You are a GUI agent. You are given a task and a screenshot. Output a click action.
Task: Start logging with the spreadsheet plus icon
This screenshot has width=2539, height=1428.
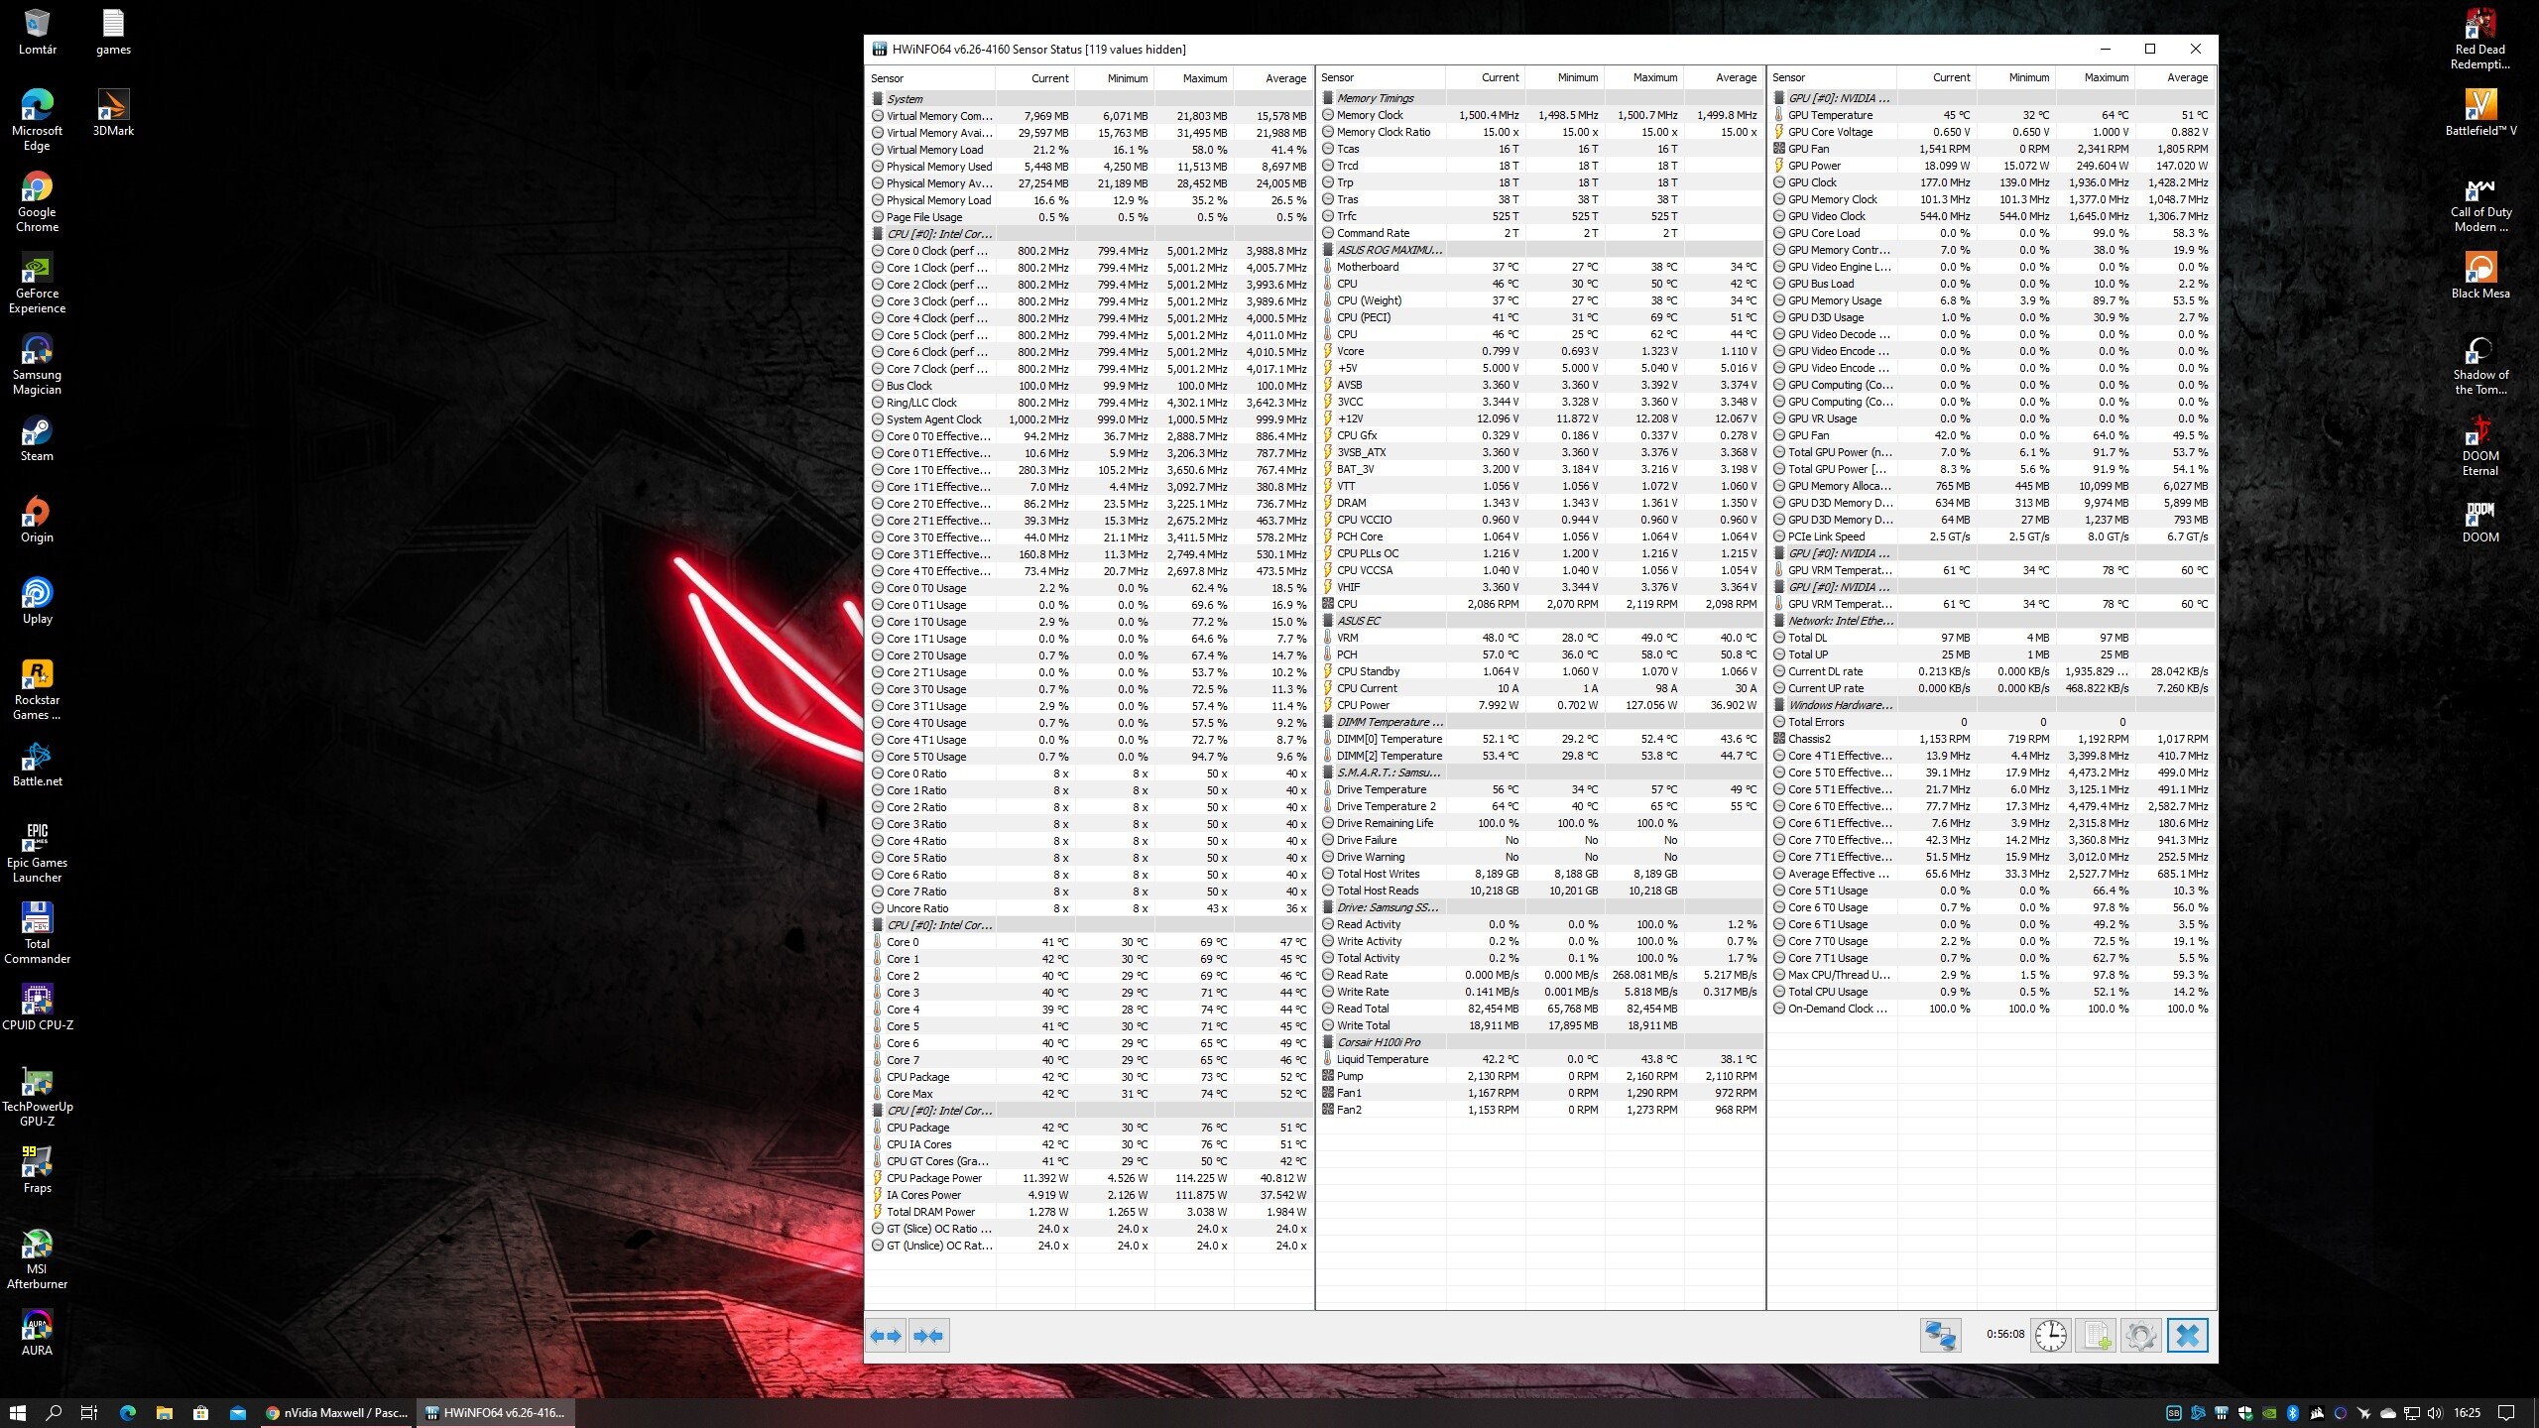pos(2097,1335)
